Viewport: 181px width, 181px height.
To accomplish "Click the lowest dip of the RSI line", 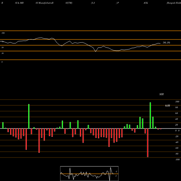I will tap(96, 51).
